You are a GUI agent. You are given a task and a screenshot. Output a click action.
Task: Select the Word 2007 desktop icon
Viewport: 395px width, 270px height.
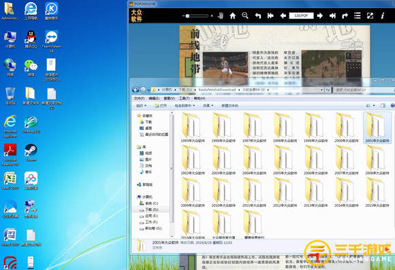pyautogui.click(x=10, y=237)
